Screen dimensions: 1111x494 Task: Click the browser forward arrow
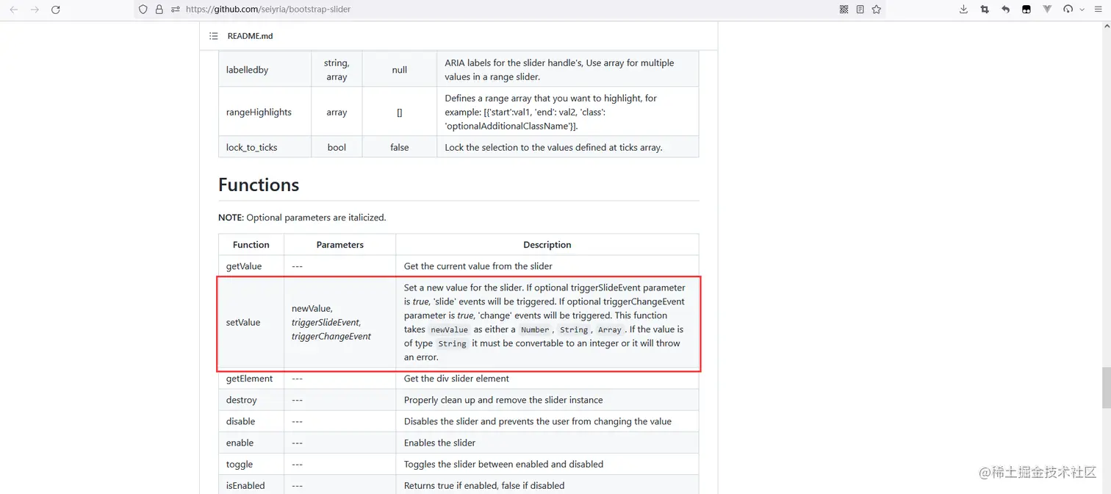point(35,10)
